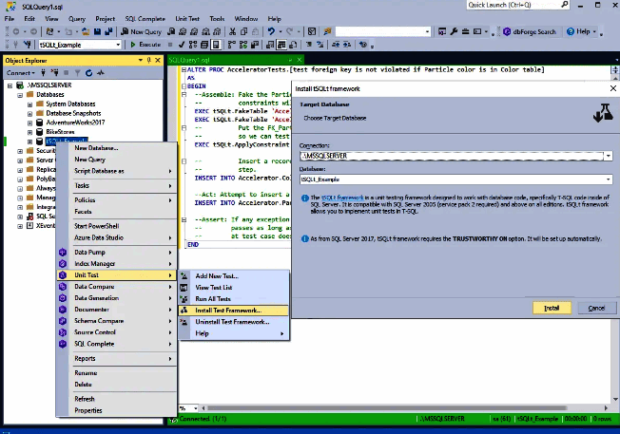Click the Schema Compare menu icon
The image size is (620, 434).
(63, 320)
